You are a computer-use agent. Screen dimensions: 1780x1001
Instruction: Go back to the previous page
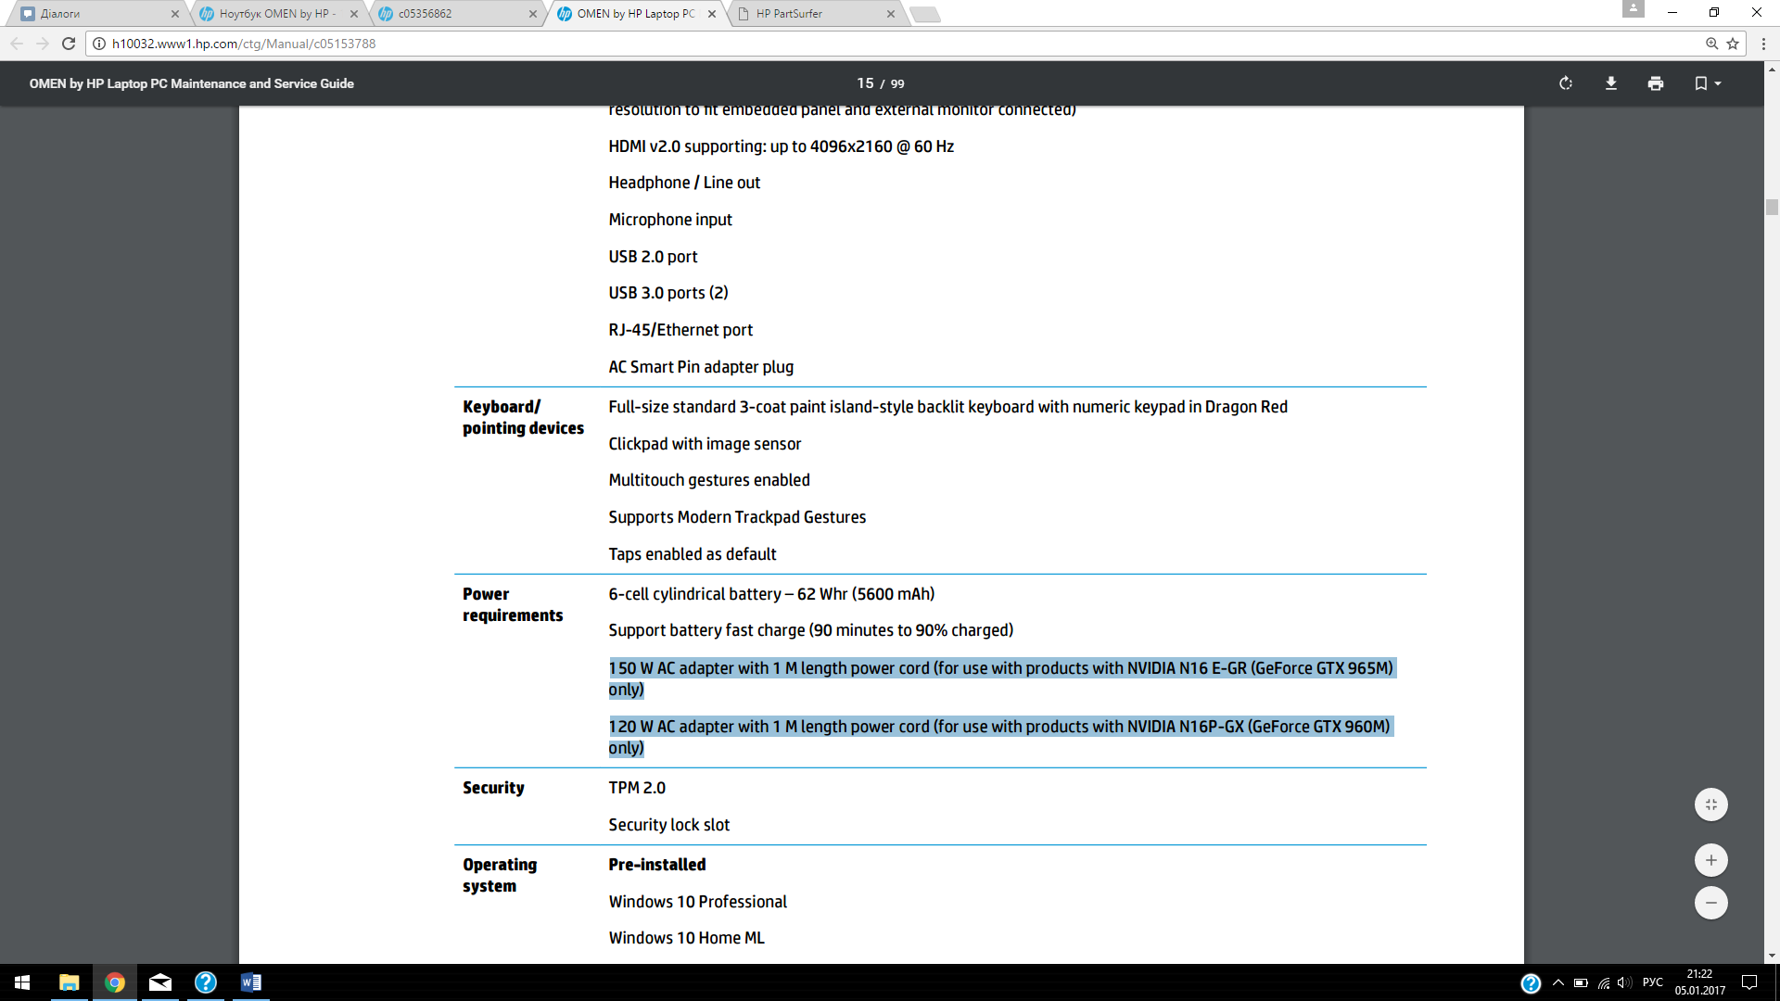click(17, 44)
